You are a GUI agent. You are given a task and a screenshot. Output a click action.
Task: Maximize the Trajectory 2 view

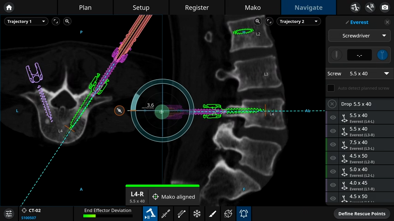269,21
